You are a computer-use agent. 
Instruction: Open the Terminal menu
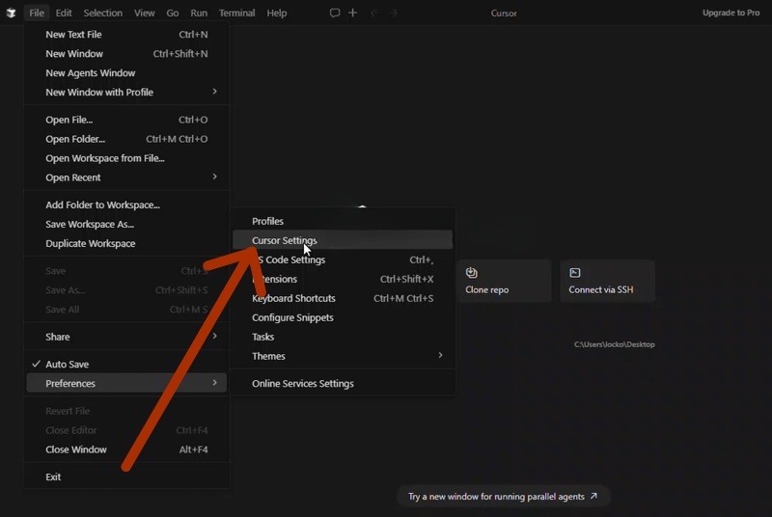pyautogui.click(x=236, y=14)
